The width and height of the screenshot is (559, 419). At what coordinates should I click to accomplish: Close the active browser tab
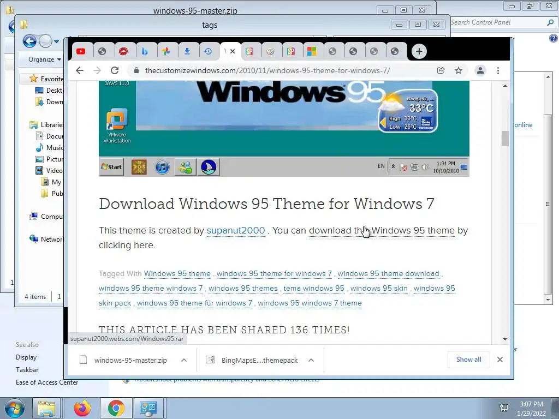(233, 51)
